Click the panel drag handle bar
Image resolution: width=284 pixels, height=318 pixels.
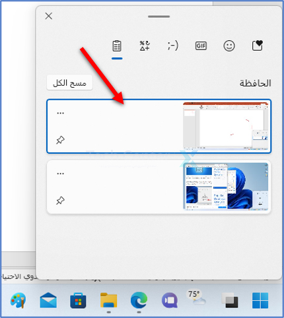pyautogui.click(x=159, y=16)
